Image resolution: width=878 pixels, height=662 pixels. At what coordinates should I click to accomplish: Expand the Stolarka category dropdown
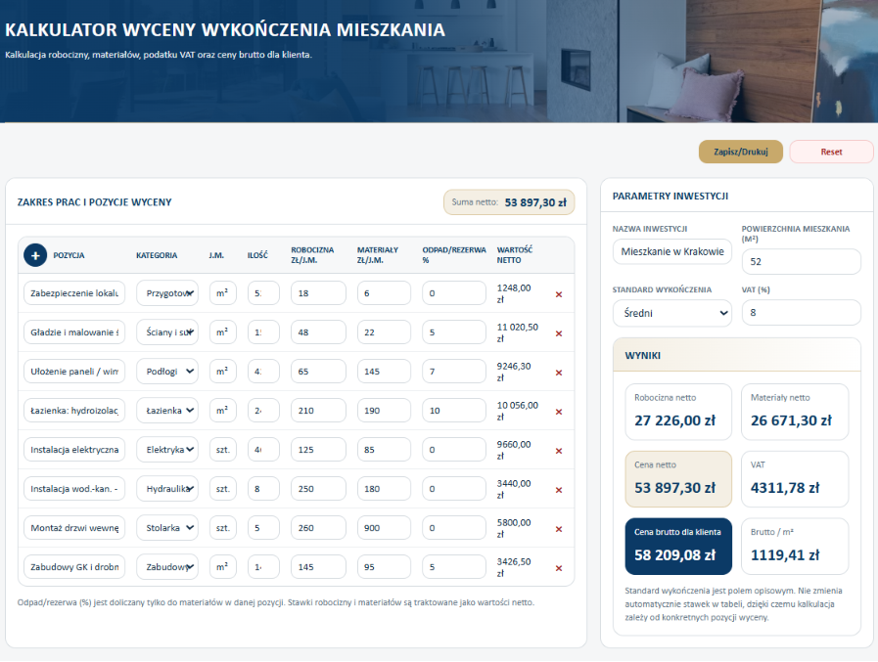click(x=166, y=528)
